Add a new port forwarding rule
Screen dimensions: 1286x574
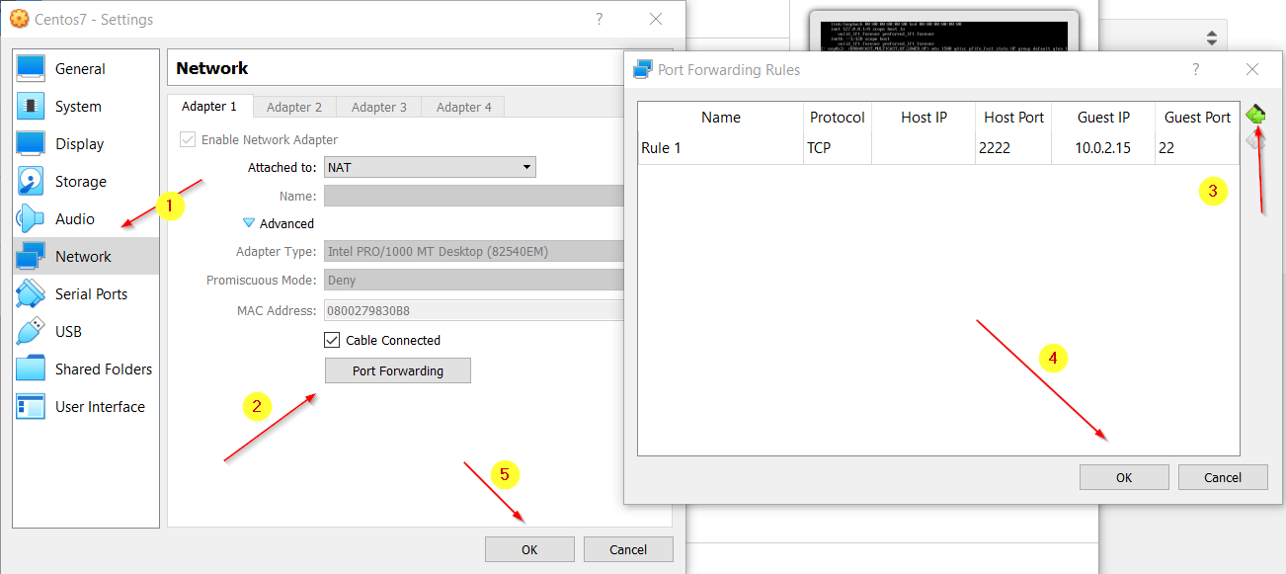(x=1255, y=115)
